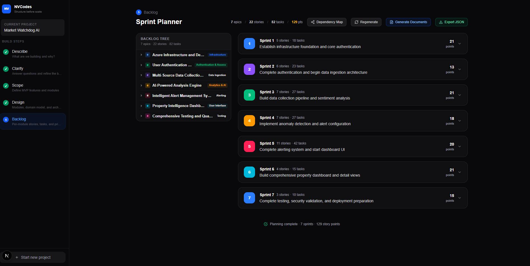Toggle the Design step completion check

point(6,103)
